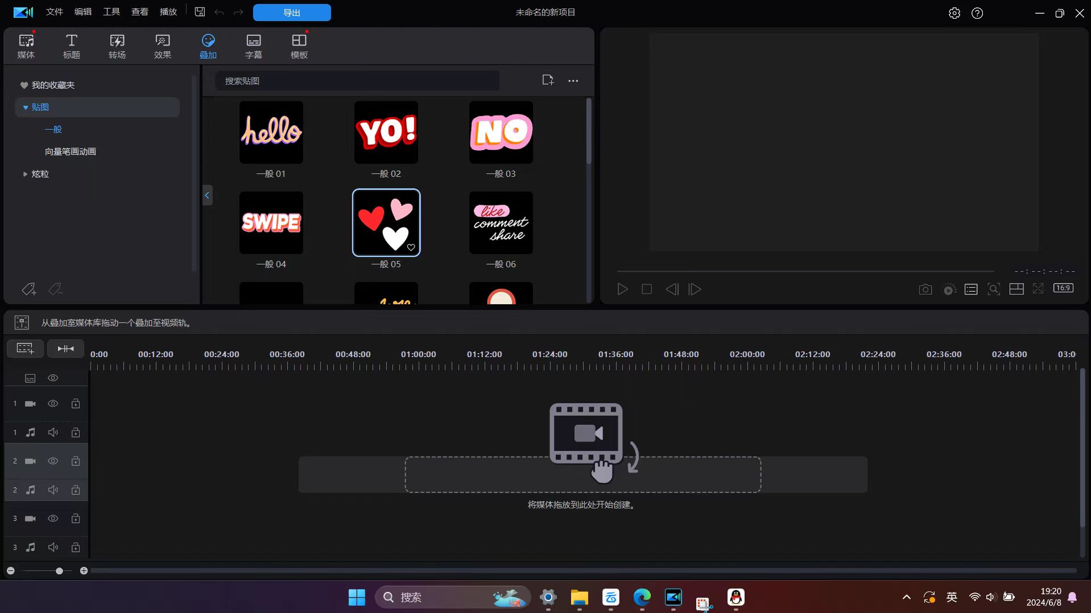Open the 文件 menu
1091x613 pixels.
point(54,12)
